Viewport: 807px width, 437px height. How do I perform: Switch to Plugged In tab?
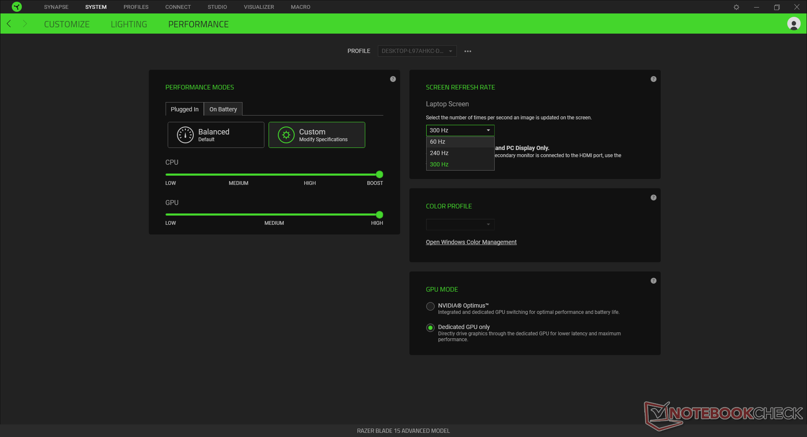(x=185, y=109)
